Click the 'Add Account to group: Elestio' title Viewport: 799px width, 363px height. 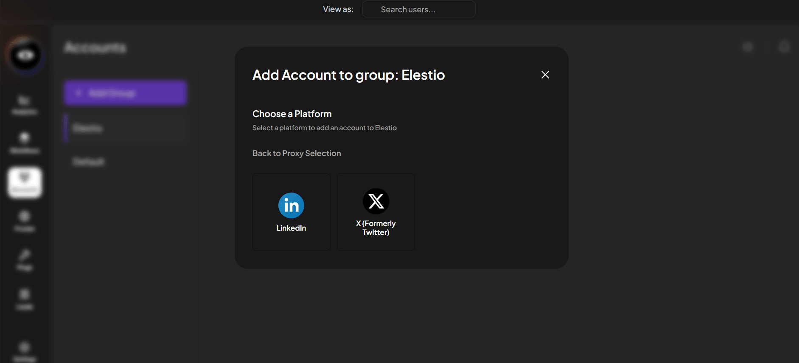pos(349,75)
